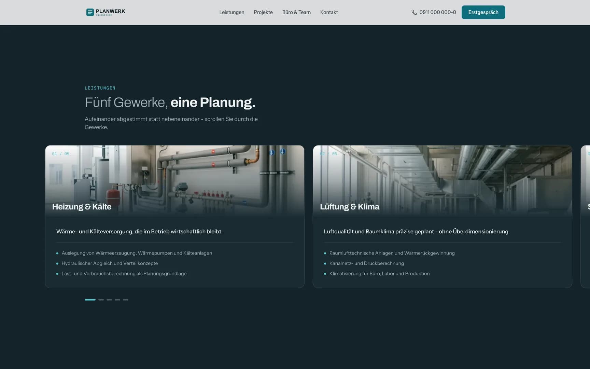
Task: Click the Erstgespräch button
Action: coord(483,12)
